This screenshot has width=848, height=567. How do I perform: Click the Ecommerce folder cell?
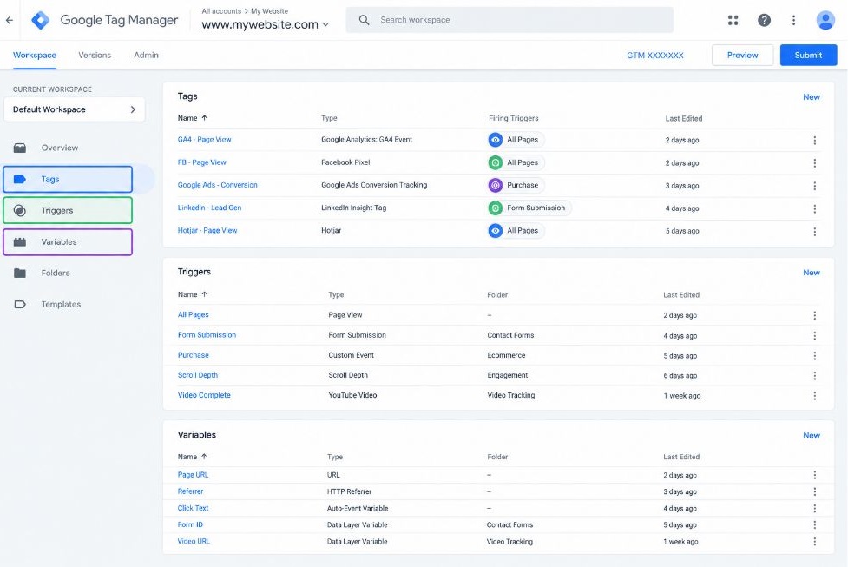coord(506,355)
